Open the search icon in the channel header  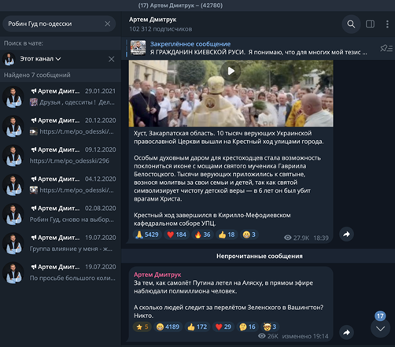[x=351, y=24]
